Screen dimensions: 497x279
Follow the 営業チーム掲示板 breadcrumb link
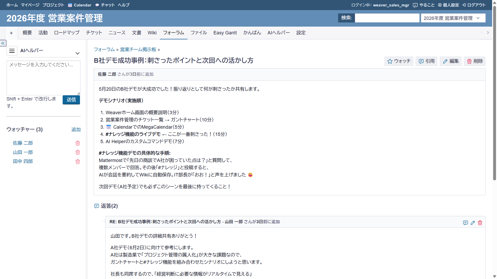[138, 50]
